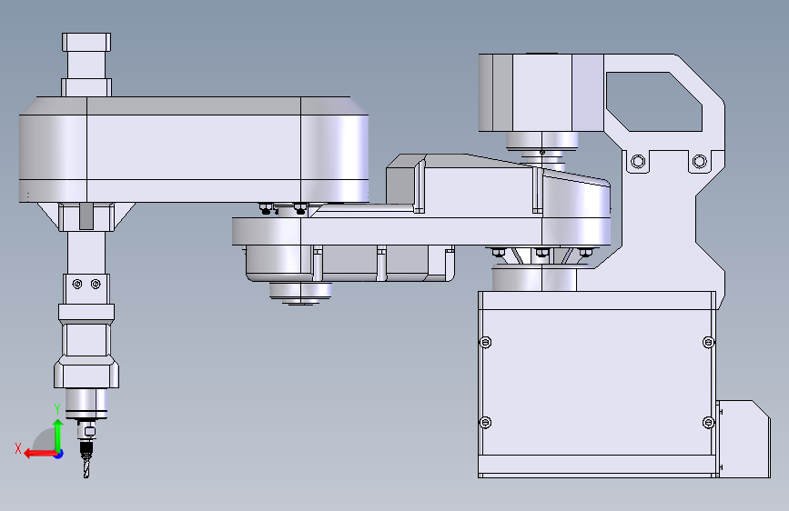789x511 pixels.
Task: Select the rectangular base cabinet of the robot
Action: tap(597, 384)
